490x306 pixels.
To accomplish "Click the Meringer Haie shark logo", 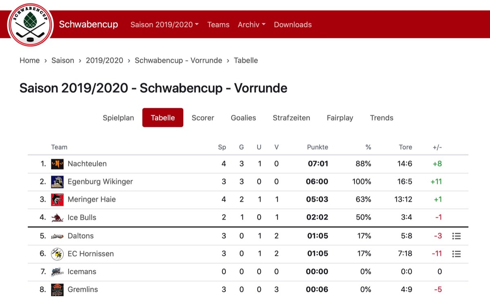I will coord(57,200).
